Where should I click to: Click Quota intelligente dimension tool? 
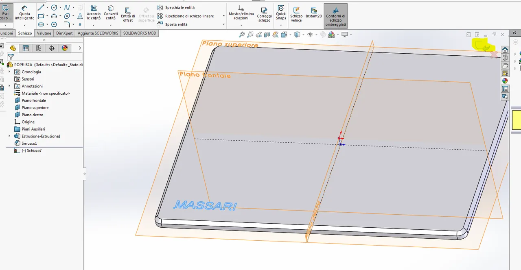(24, 13)
